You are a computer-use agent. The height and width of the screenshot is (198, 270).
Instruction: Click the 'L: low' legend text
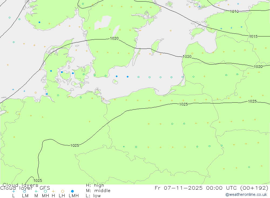point(93,196)
